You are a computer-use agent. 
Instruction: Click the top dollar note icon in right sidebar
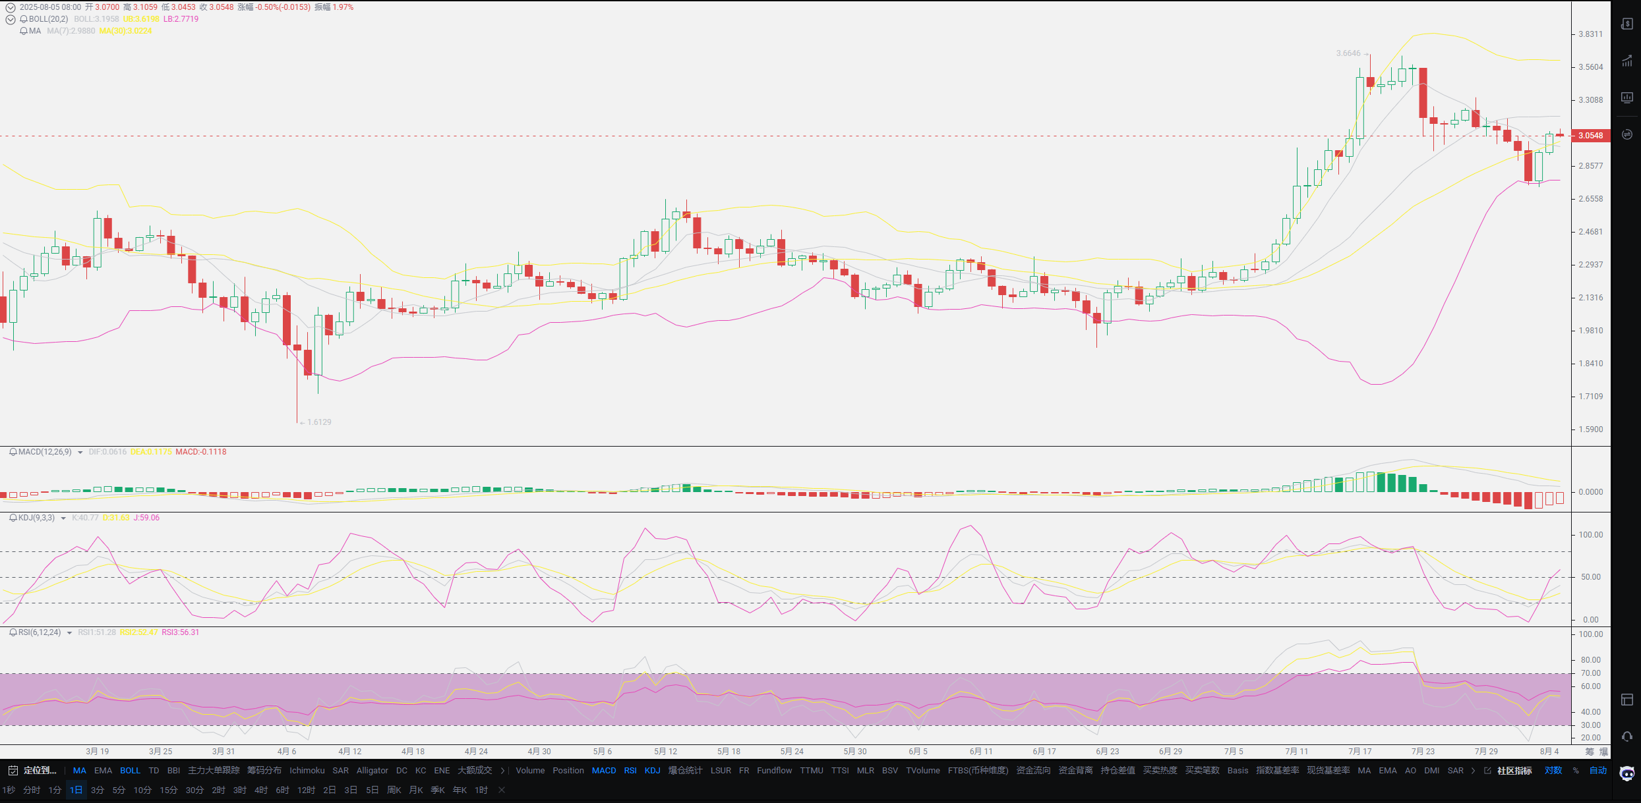pos(1627,24)
